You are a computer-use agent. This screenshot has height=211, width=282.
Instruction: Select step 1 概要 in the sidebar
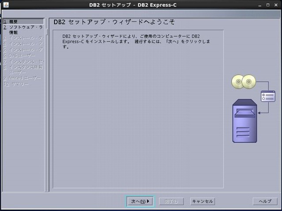tap(13, 22)
